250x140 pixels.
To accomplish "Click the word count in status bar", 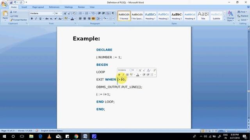I will [25, 131].
